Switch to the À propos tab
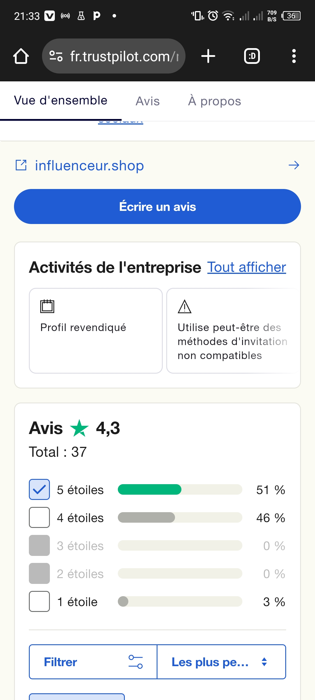Screen dimensions: 315x700 [214, 101]
